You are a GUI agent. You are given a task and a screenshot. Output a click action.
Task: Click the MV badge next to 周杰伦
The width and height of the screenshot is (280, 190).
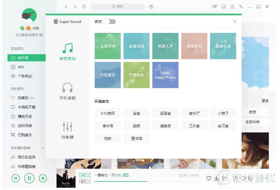point(126,175)
